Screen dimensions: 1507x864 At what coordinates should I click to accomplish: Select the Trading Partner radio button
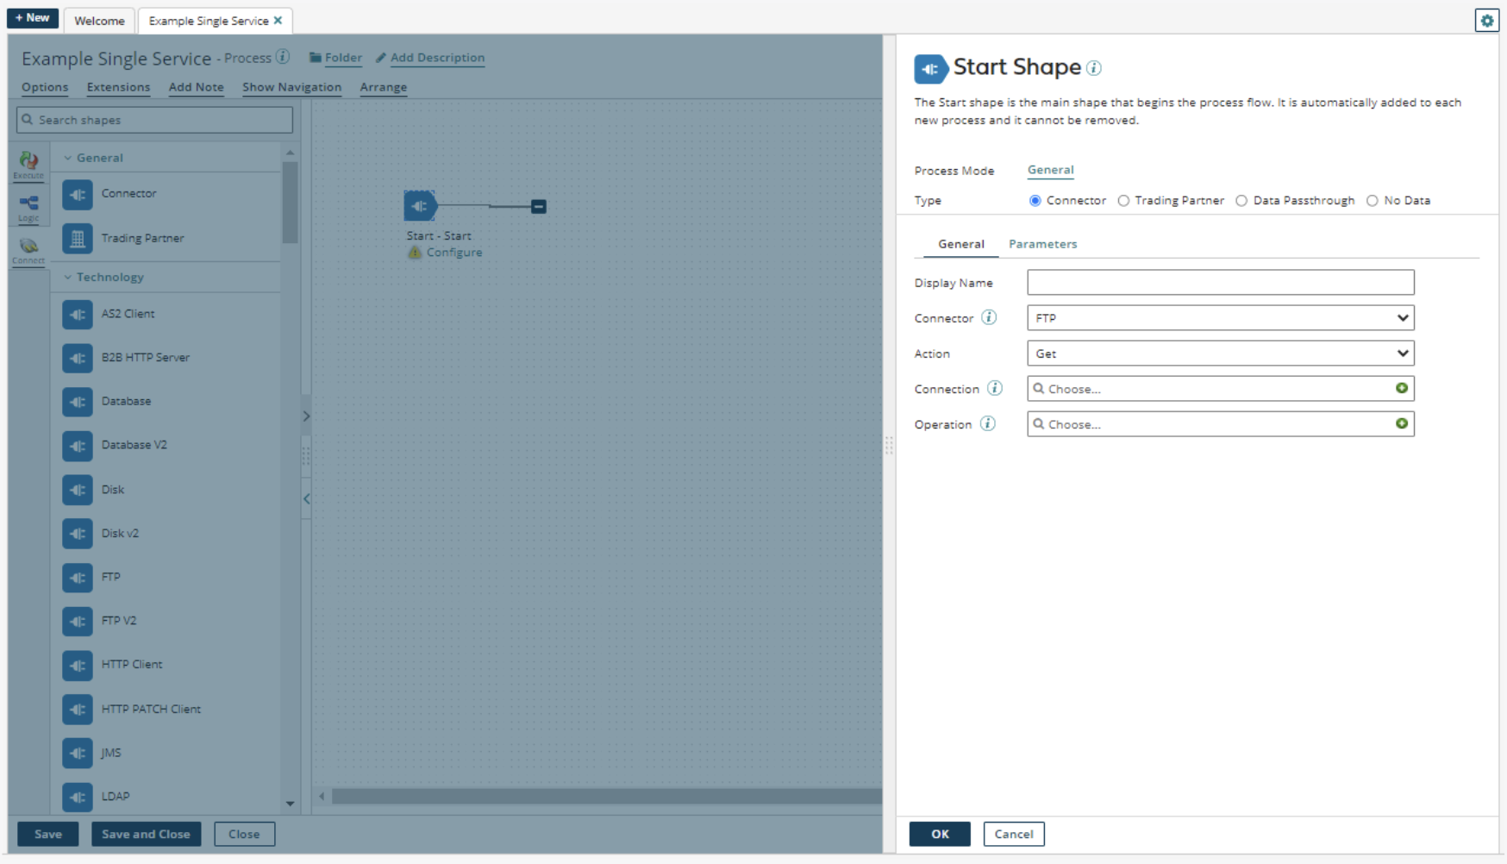click(x=1123, y=201)
